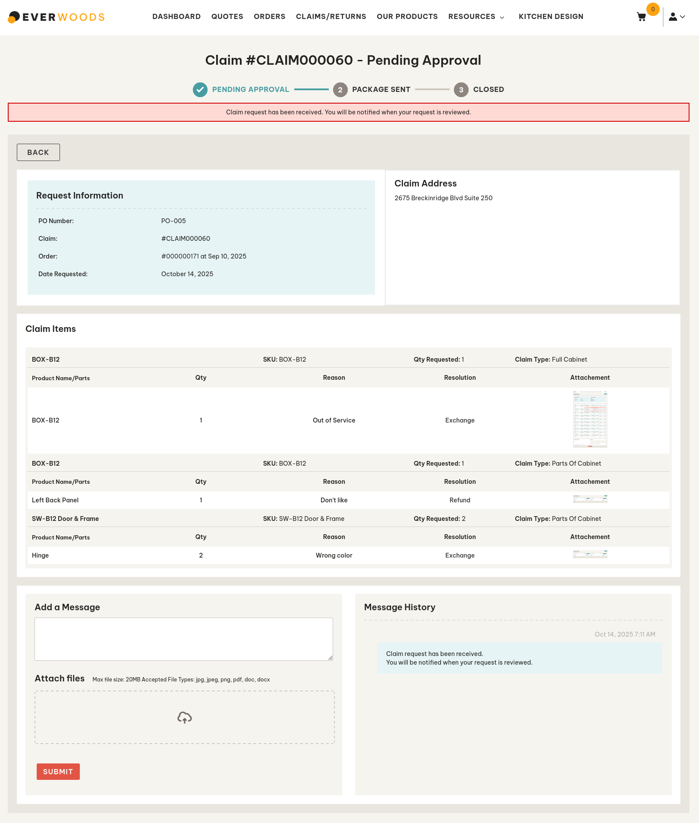Open the Left Back Panel attachment thumbnail

(590, 499)
